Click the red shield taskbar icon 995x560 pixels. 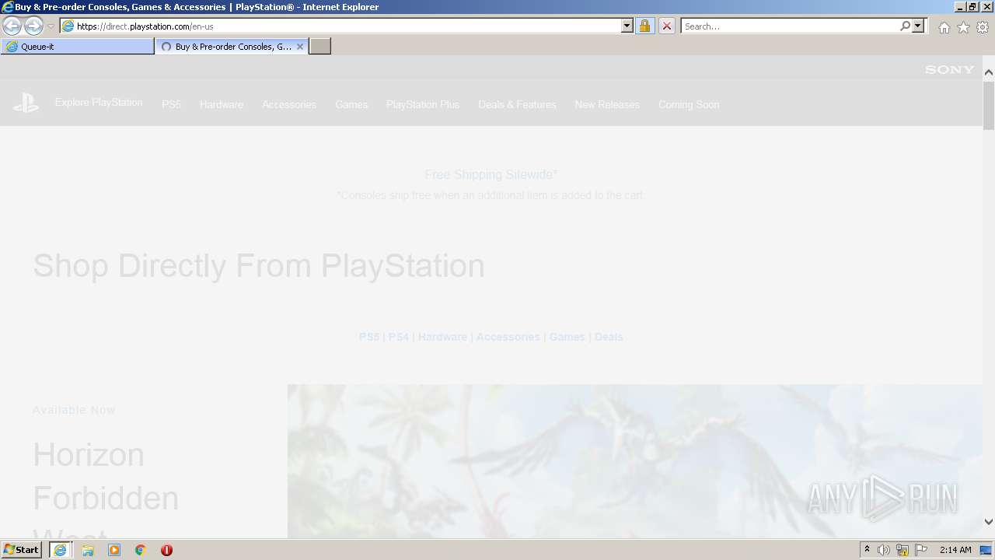[x=166, y=550]
